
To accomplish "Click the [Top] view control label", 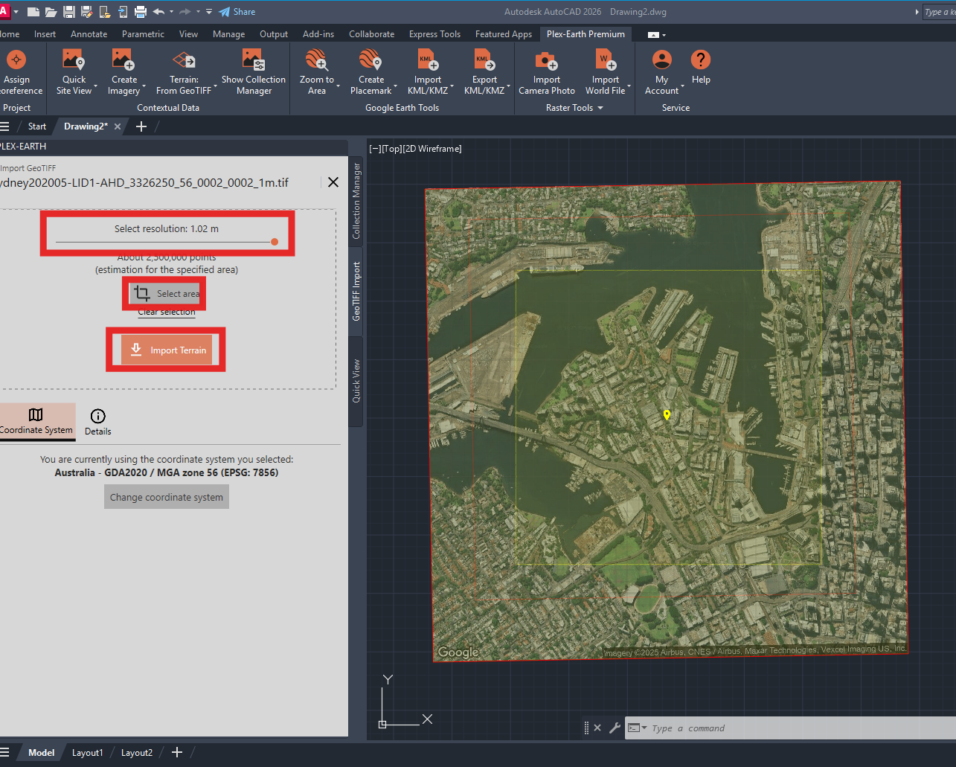I will pos(391,149).
